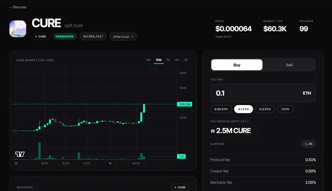Click the holders count 99
The image size is (332, 191).
click(304, 29)
